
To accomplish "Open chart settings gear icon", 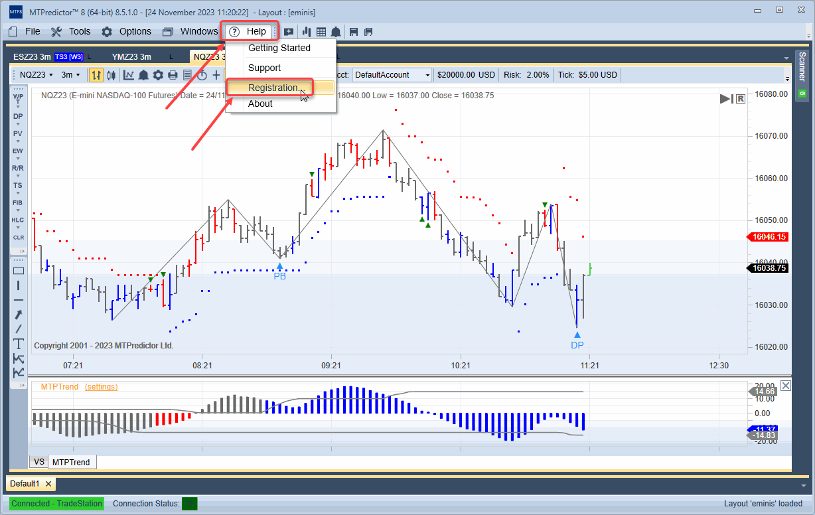I will coord(158,75).
